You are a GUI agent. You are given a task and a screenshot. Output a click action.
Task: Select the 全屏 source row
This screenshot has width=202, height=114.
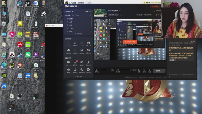(x=78, y=22)
